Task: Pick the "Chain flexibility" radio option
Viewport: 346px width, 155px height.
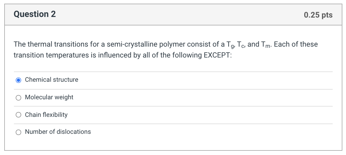Action: click(18, 115)
